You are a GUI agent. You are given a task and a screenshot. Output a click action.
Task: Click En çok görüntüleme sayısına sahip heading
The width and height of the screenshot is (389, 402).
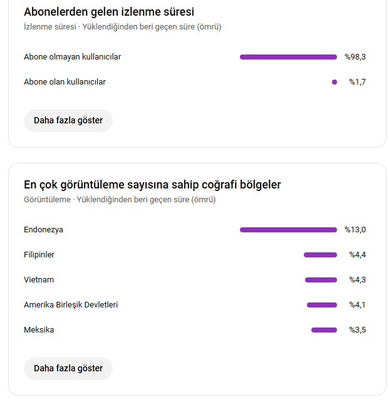(152, 185)
